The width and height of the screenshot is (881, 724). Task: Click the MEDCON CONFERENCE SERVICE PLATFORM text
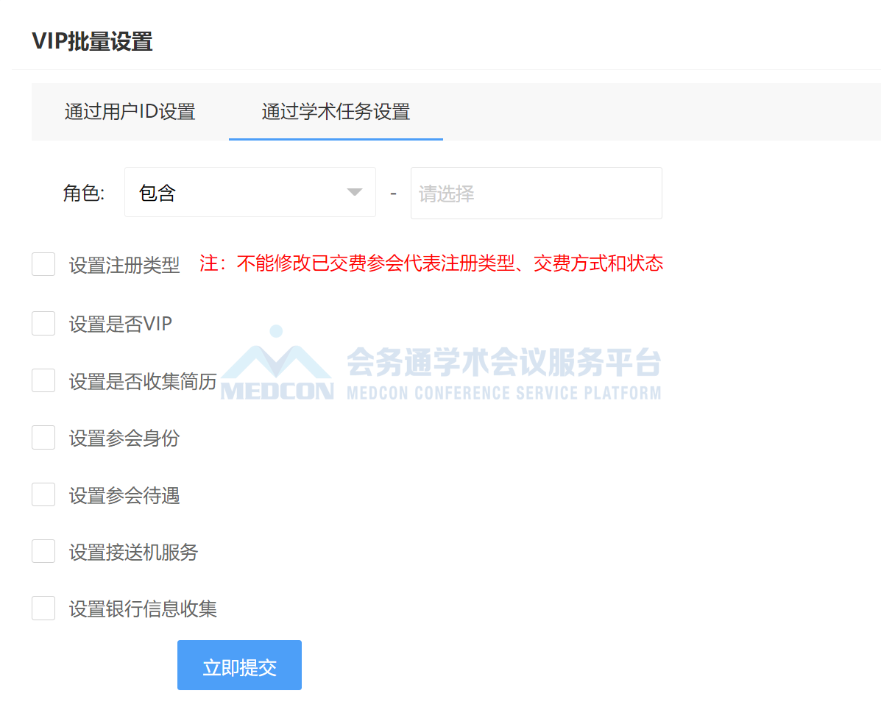pyautogui.click(x=503, y=393)
